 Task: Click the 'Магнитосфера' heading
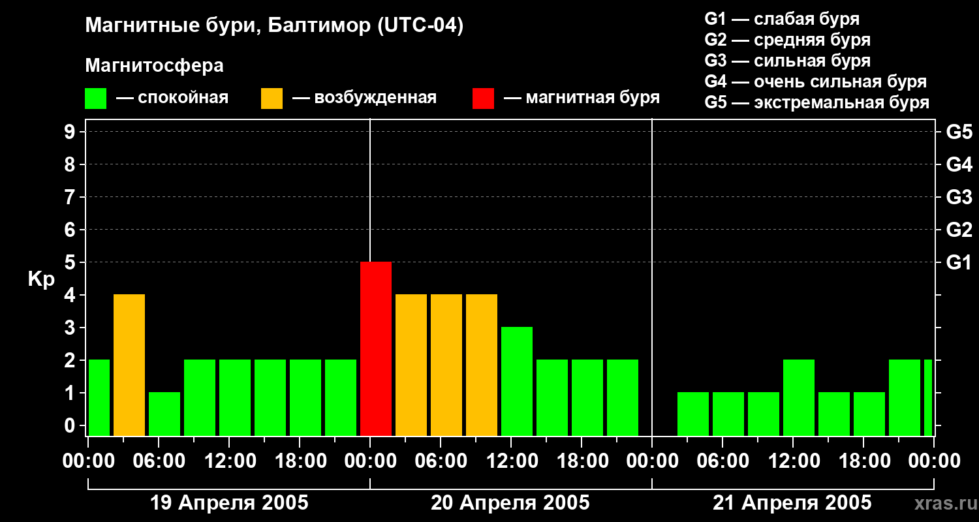click(154, 66)
